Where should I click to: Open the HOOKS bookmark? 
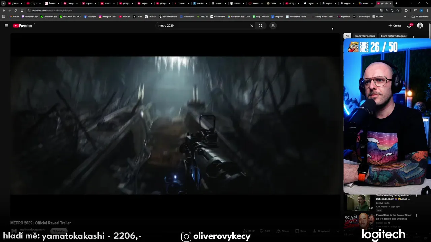(x=378, y=17)
